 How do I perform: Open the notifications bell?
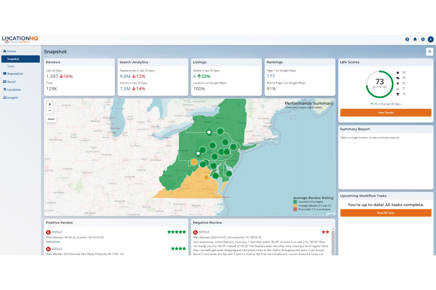point(415,39)
